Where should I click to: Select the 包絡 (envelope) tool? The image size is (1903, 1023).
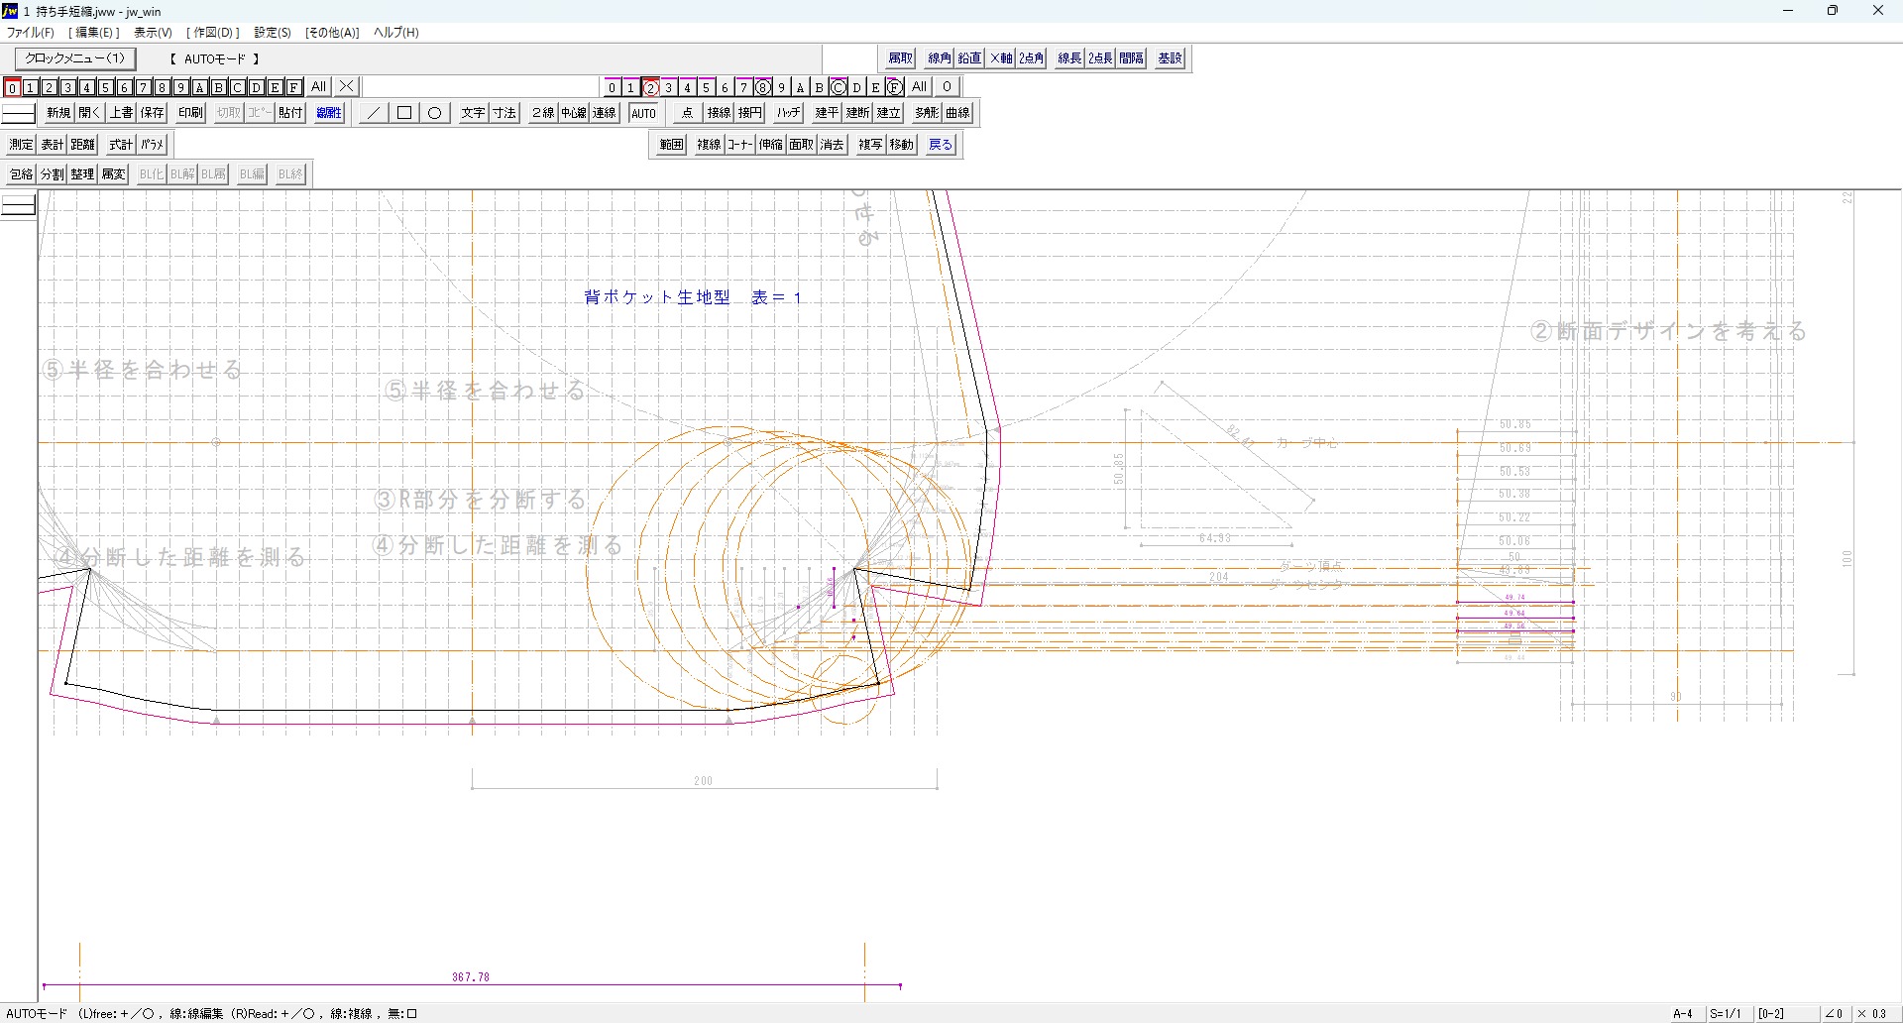(x=21, y=174)
